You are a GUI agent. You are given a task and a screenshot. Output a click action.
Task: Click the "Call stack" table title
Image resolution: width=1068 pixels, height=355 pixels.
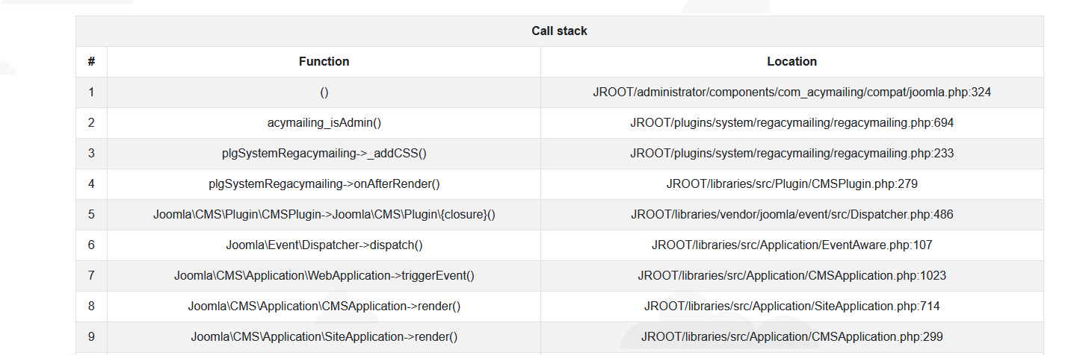tap(559, 31)
